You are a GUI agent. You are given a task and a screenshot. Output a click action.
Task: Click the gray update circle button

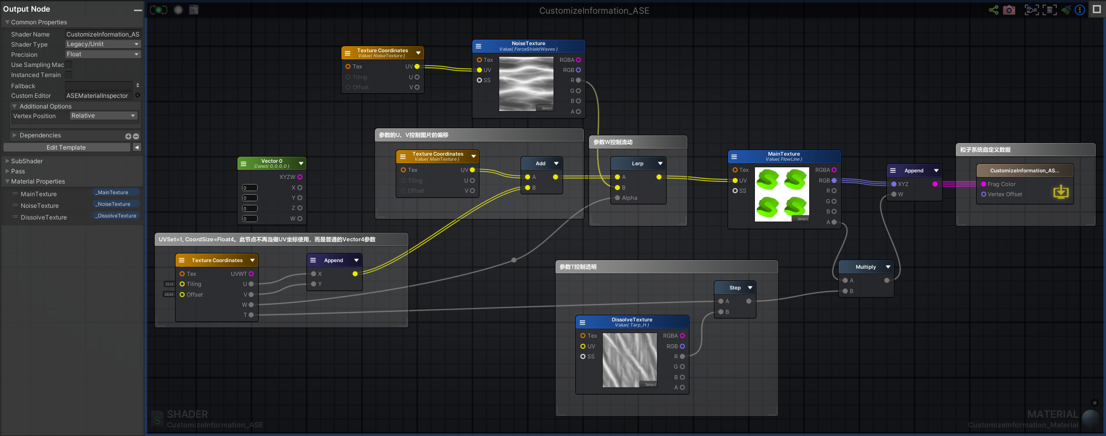pyautogui.click(x=178, y=10)
